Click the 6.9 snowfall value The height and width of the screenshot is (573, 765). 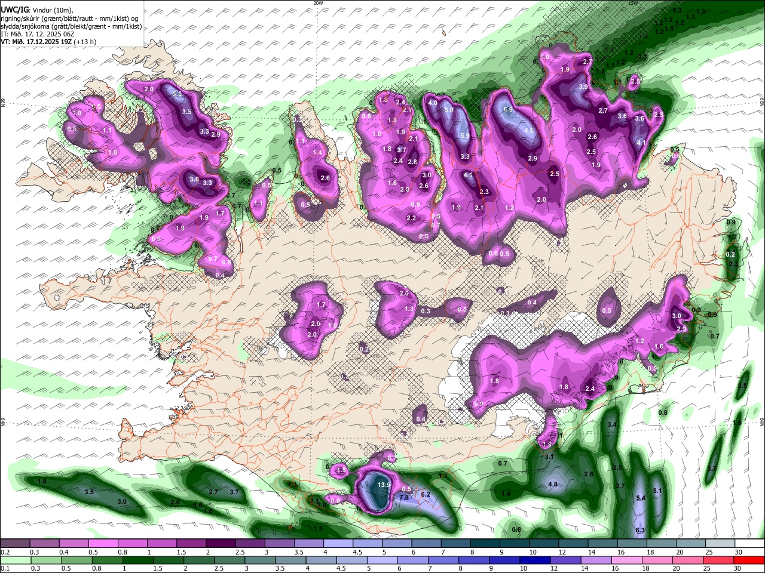(509, 110)
